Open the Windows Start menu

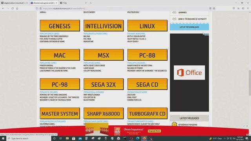(x=3, y=138)
